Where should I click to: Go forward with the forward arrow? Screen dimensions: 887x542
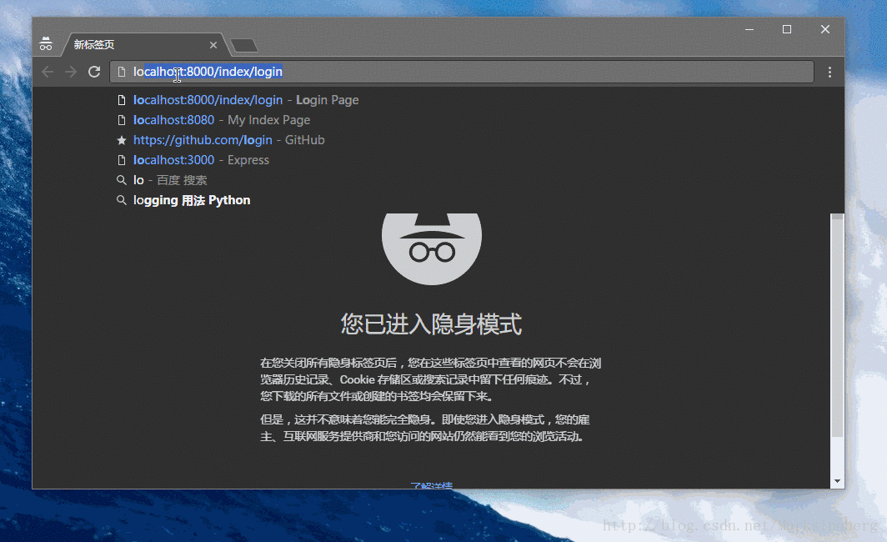click(71, 72)
